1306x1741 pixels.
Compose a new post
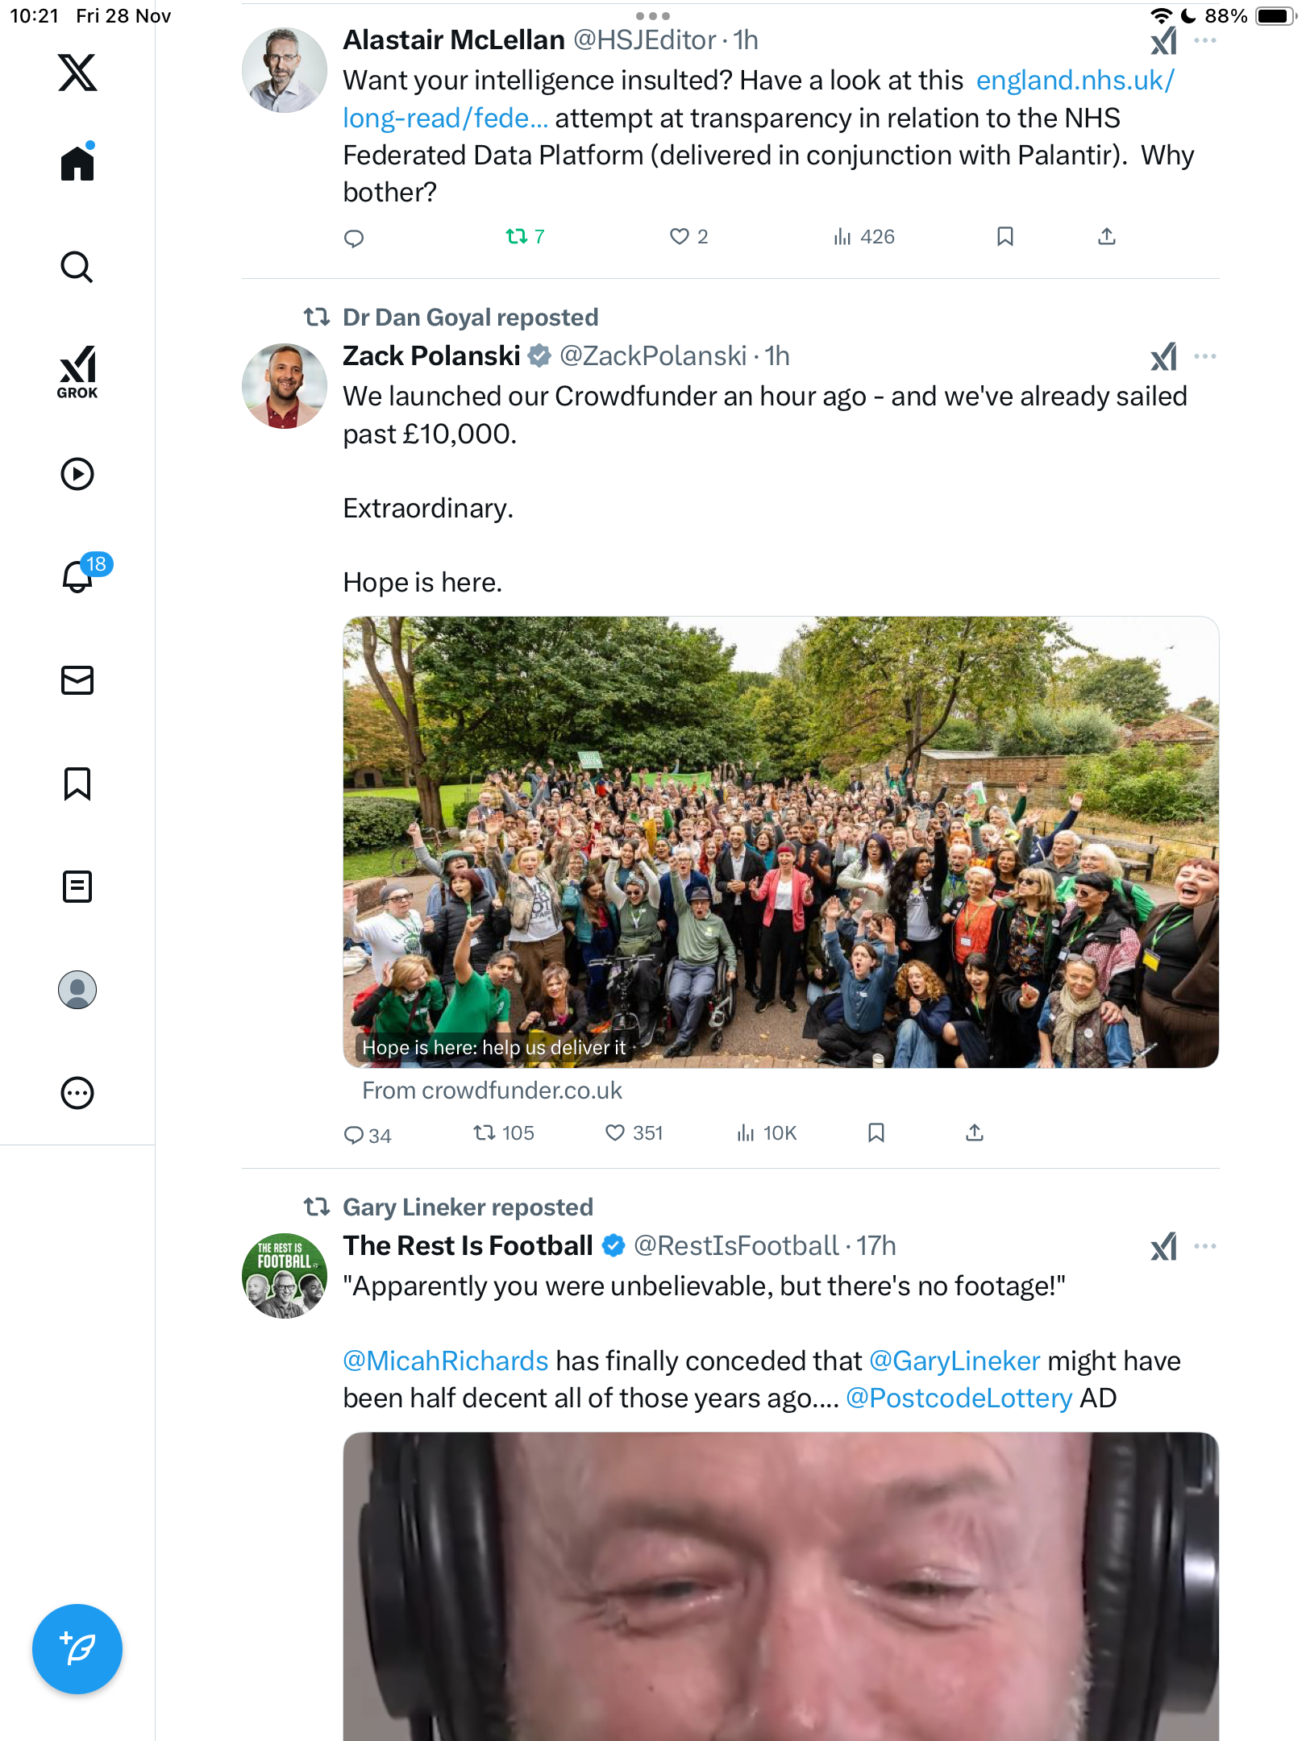(x=77, y=1648)
